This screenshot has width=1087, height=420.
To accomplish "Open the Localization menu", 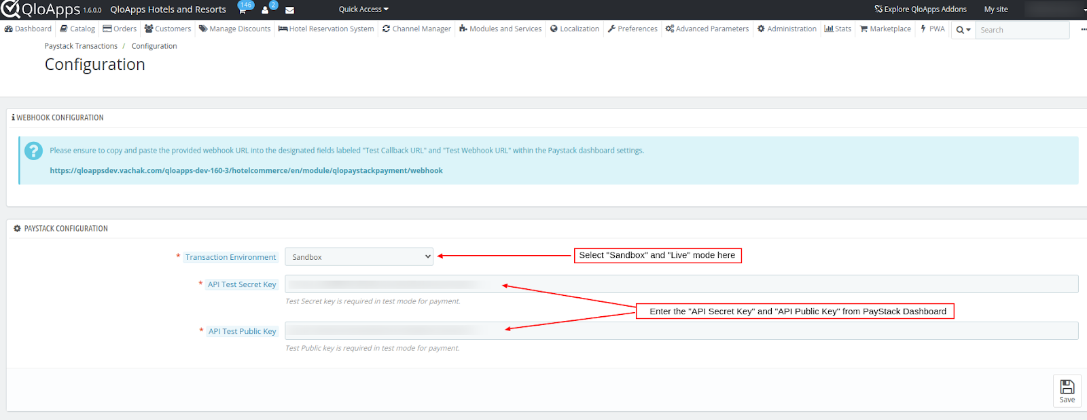I will tap(575, 29).
